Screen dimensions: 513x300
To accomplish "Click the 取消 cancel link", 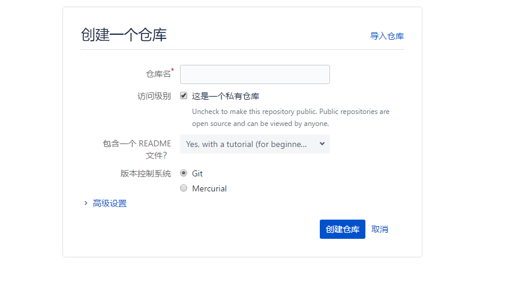I will [x=380, y=229].
